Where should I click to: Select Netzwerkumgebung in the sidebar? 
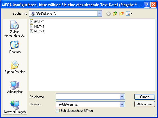pos(15,107)
